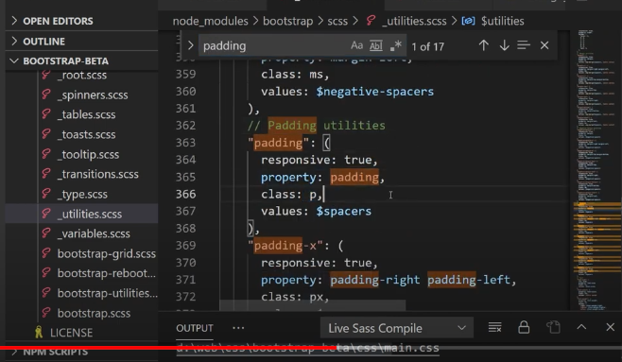Screen dimensions: 622x362
Task: Open Live Sass Compile output channel dropdown
Action: [397, 328]
